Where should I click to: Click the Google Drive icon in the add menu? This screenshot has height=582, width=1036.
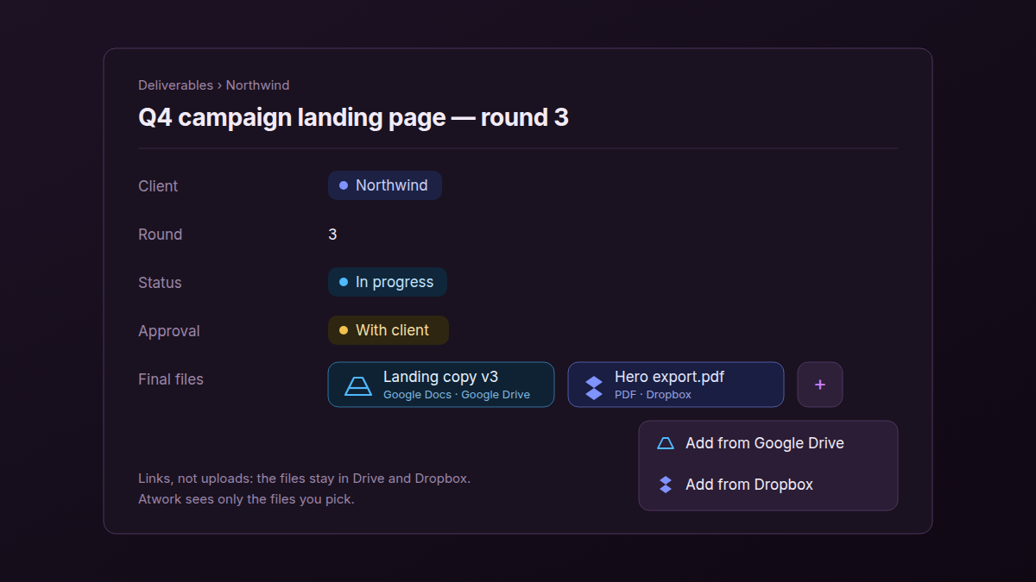click(666, 443)
